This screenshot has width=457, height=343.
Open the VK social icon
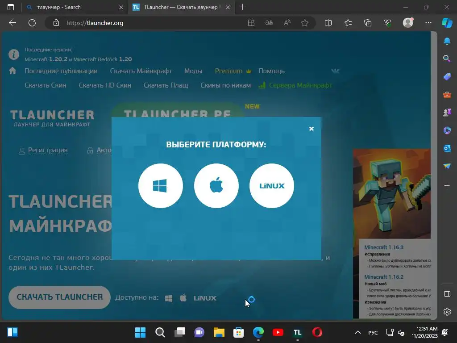335,71
